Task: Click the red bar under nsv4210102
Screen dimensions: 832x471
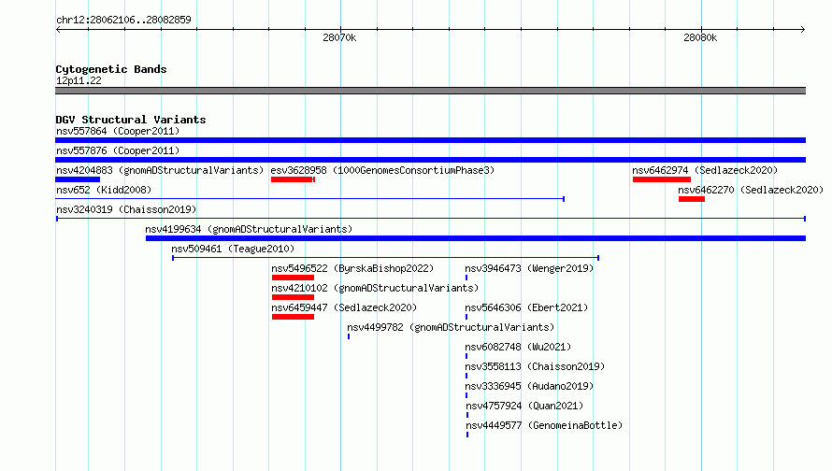Action: pos(293,297)
